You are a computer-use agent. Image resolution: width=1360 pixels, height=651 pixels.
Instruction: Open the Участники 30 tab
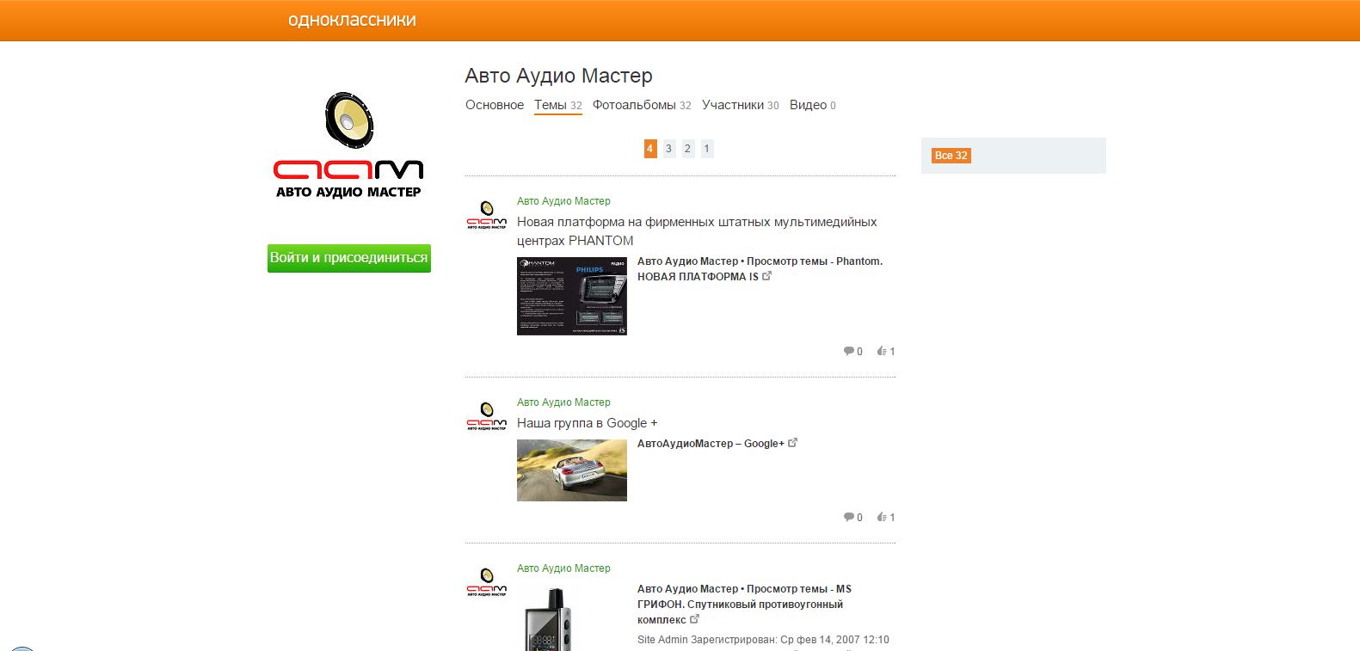741,105
